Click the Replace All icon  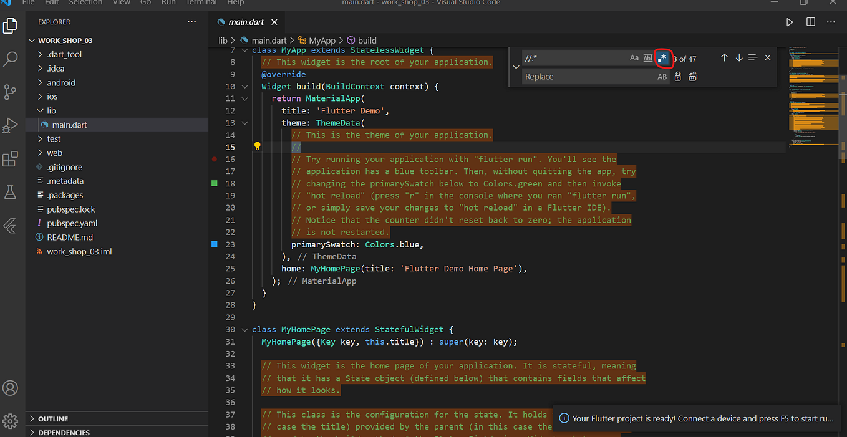click(692, 77)
